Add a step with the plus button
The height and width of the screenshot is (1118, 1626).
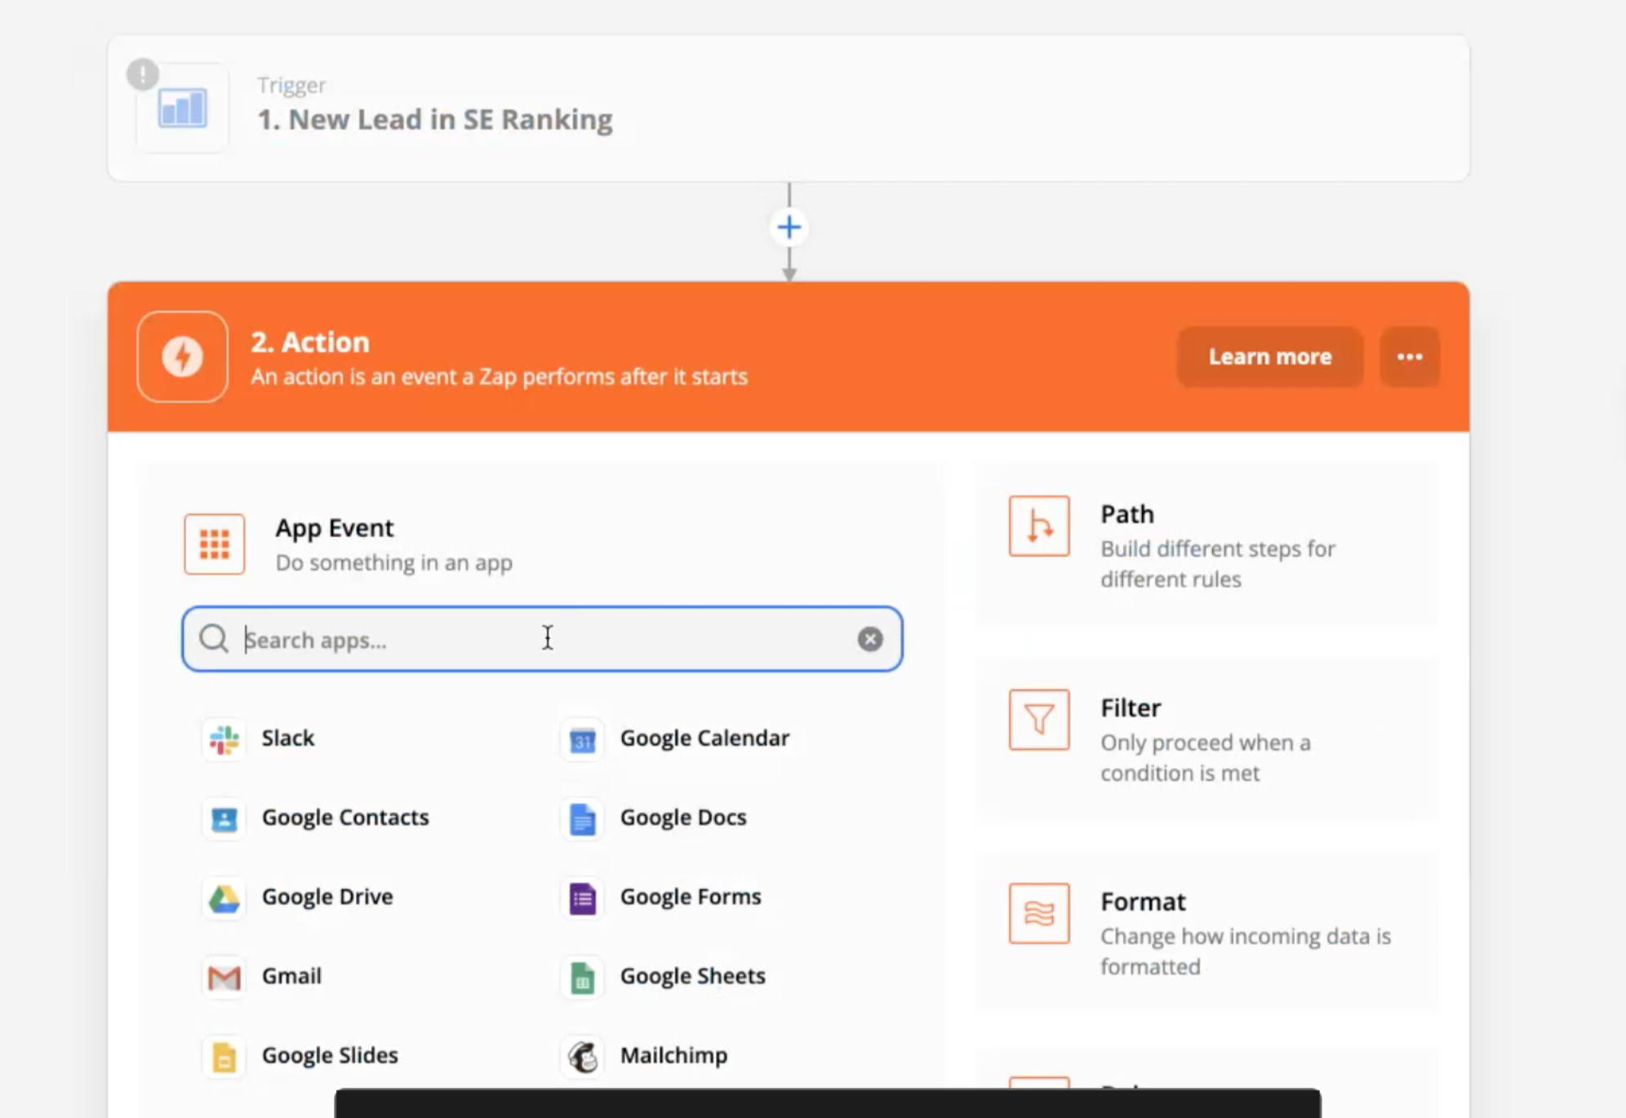click(x=789, y=227)
